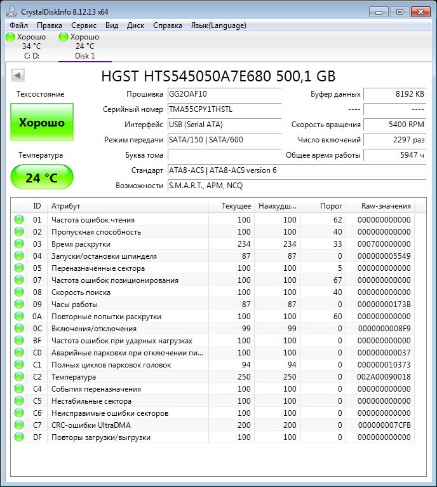Click the status circle for Переназначенные сектора
Screen dimensions: 437x487
pos(19,268)
